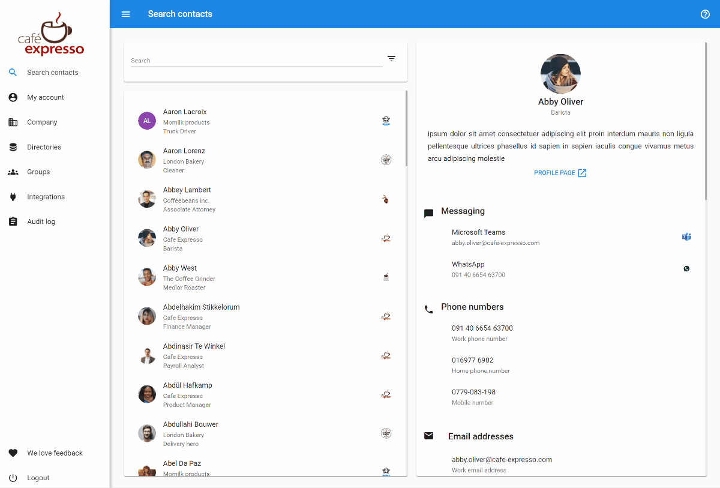Toggle the navigation drawer with the hamburger icon
720x488 pixels.
point(125,14)
